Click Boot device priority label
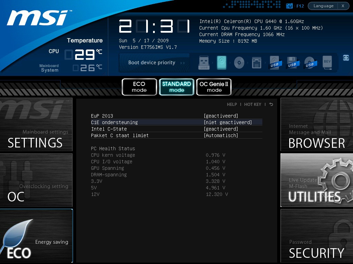Image resolution: width=353 pixels, height=264 pixels. [x=152, y=63]
